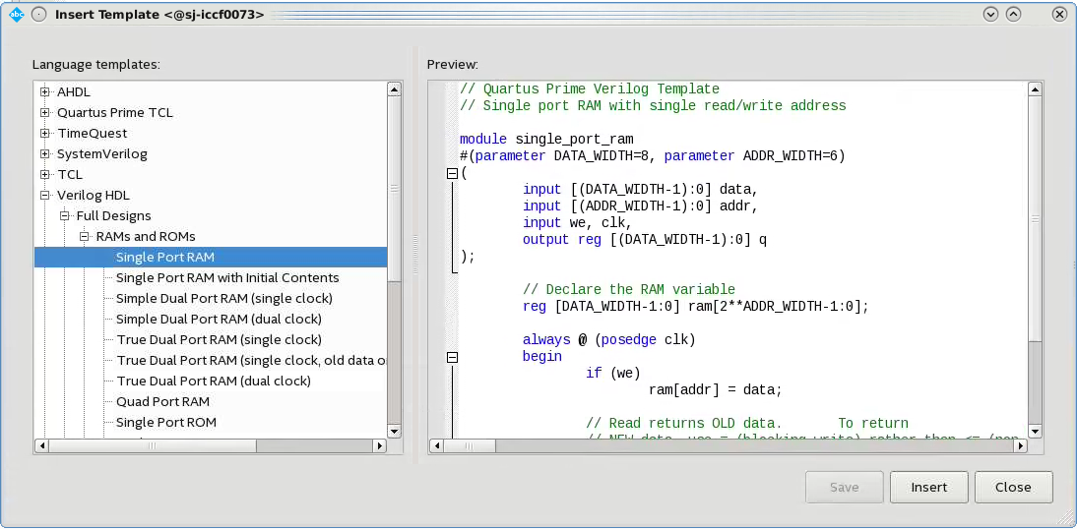Click the Insert button
The height and width of the screenshot is (529, 1077).
(928, 487)
